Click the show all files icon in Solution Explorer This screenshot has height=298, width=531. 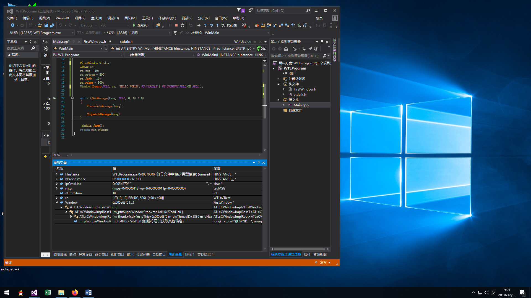tap(316, 49)
